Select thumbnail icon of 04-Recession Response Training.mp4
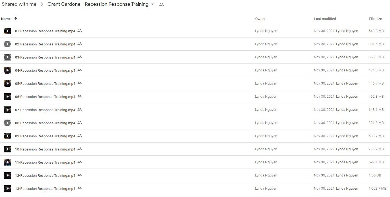Screen dimensions: 390x197 (x=7, y=70)
